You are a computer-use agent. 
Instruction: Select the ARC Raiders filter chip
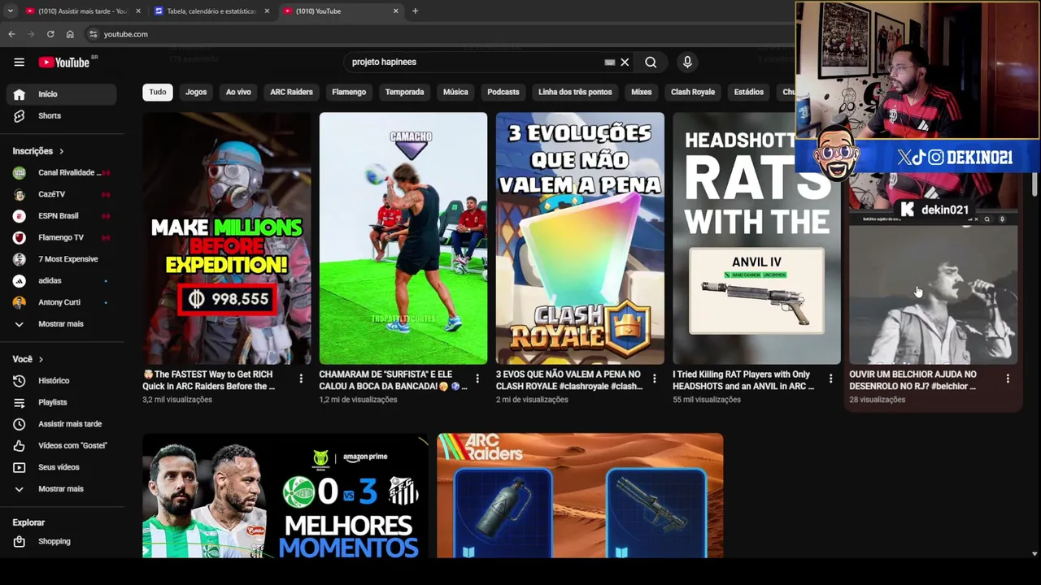(x=291, y=92)
